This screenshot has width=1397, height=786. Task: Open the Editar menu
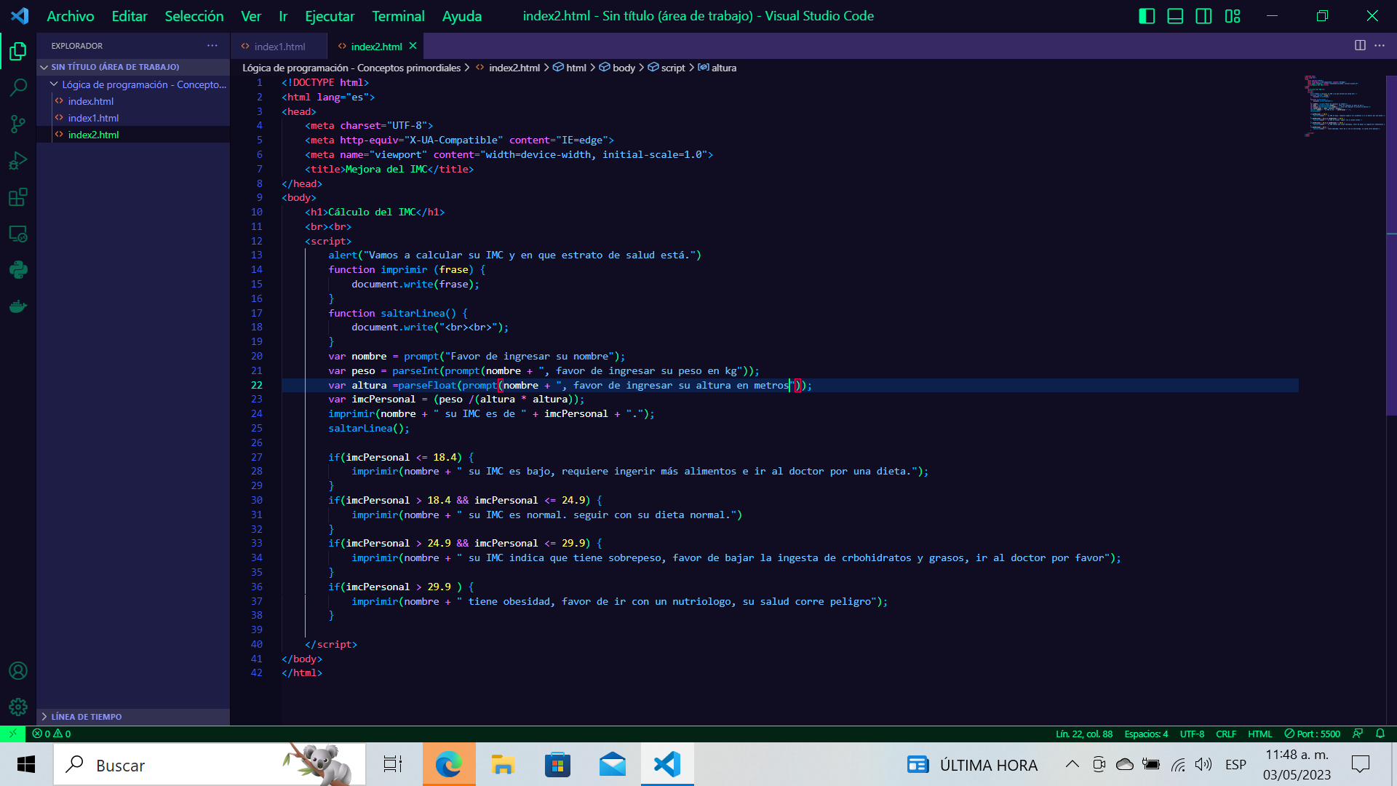pyautogui.click(x=130, y=16)
